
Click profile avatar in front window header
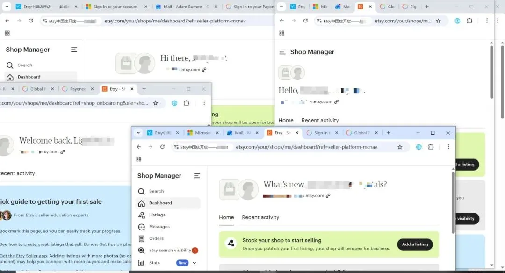click(x=248, y=189)
